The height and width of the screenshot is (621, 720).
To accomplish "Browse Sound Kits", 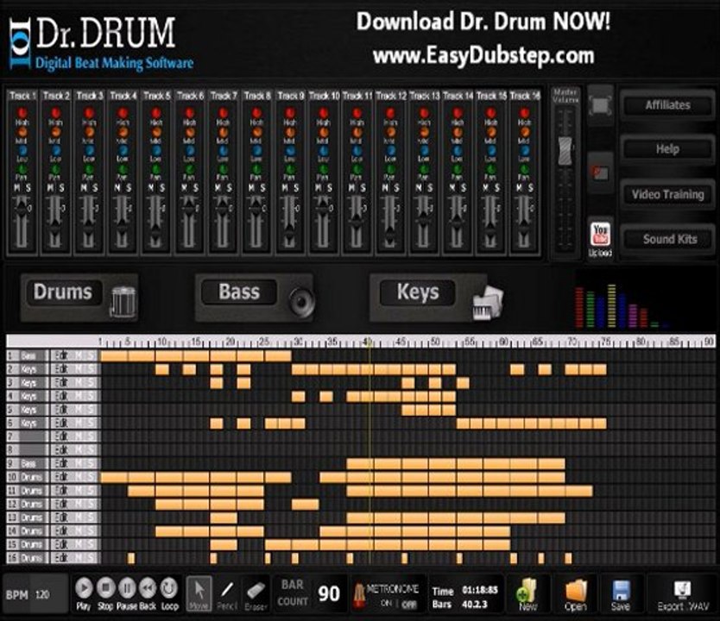I will point(667,239).
